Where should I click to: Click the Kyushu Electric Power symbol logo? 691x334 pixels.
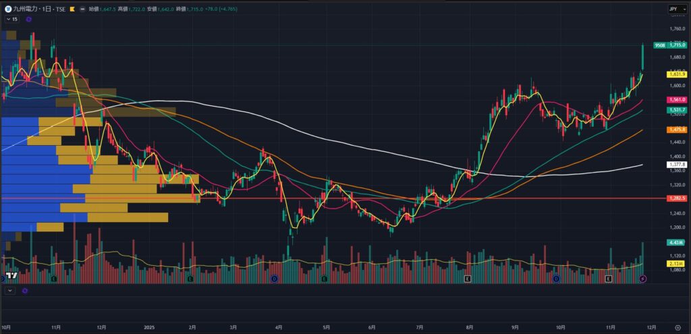tap(7, 9)
